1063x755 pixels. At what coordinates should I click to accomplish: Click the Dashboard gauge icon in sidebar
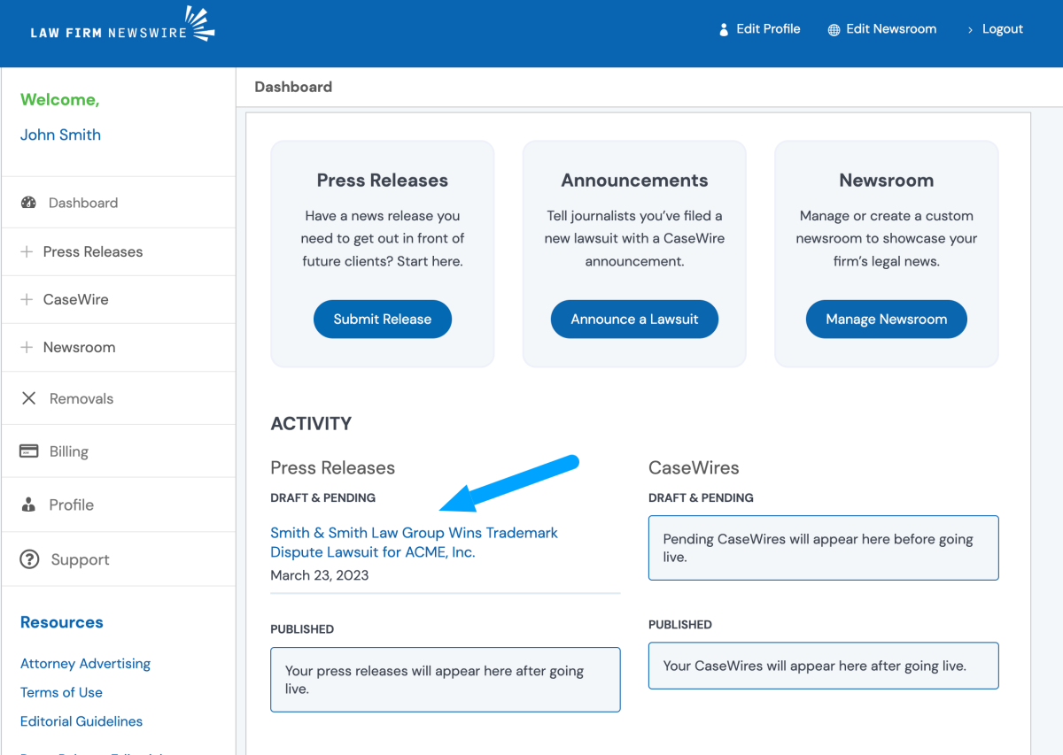tap(28, 203)
